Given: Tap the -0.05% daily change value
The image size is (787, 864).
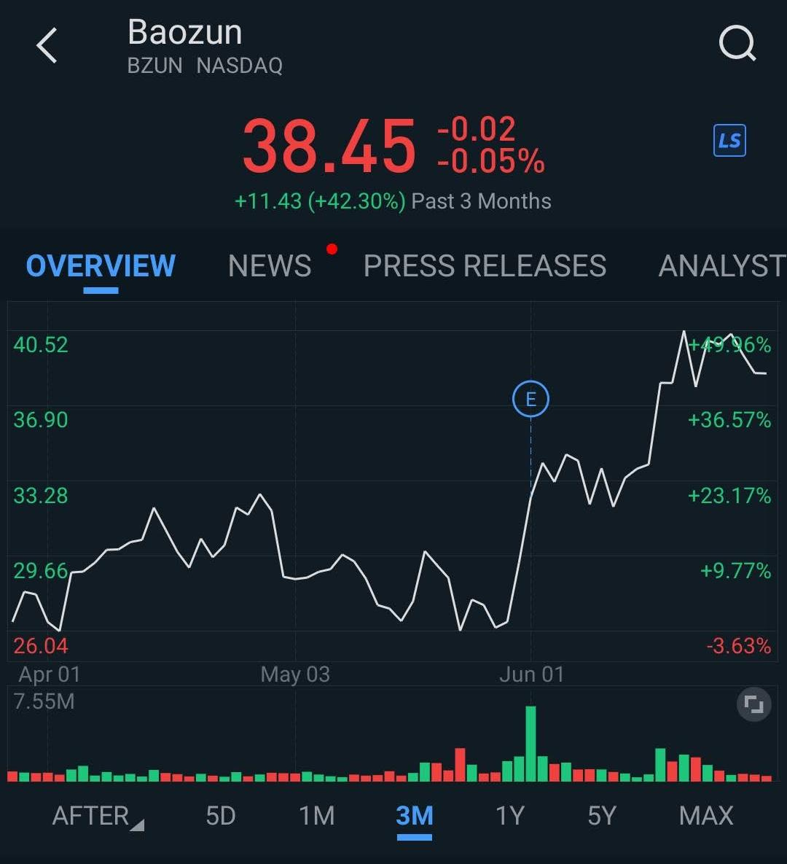Looking at the screenshot, I should (x=490, y=161).
